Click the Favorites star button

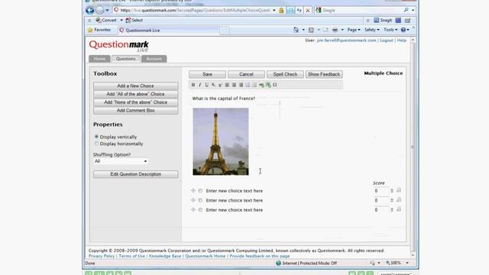(x=99, y=30)
